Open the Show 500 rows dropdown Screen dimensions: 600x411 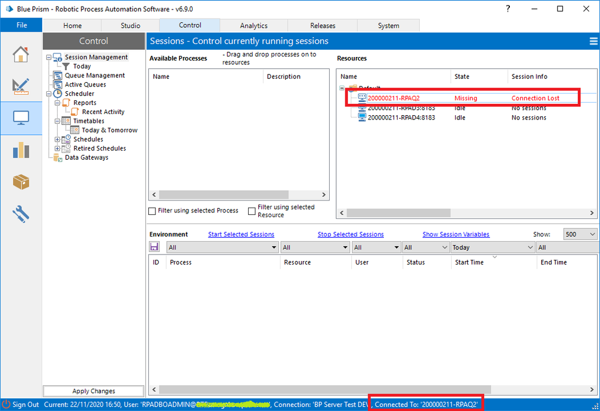tap(580, 234)
